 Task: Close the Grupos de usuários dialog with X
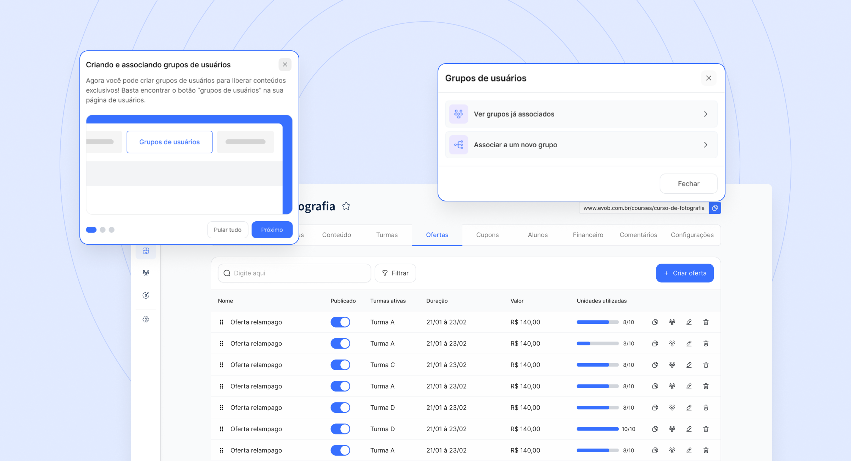tap(708, 78)
